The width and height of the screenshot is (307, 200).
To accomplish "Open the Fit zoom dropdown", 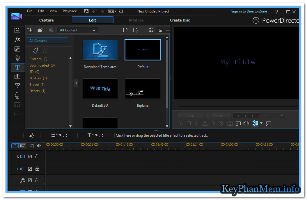I will click(x=273, y=115).
